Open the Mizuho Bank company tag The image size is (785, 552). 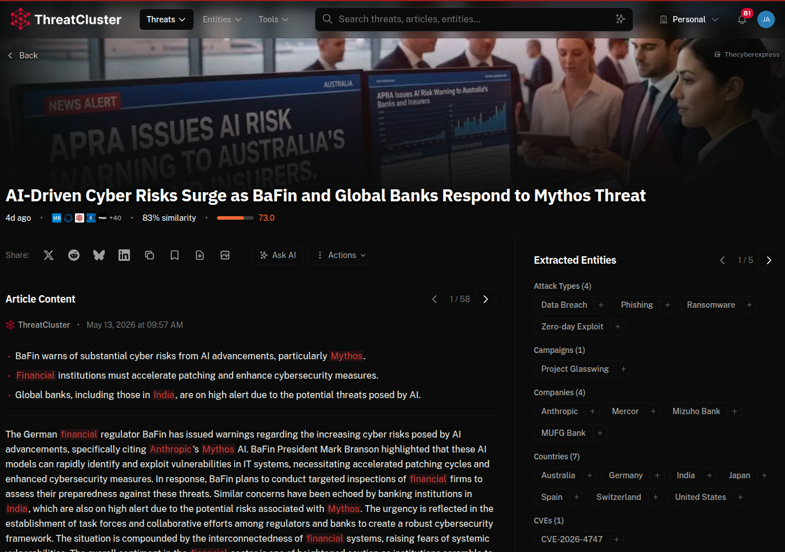(696, 411)
